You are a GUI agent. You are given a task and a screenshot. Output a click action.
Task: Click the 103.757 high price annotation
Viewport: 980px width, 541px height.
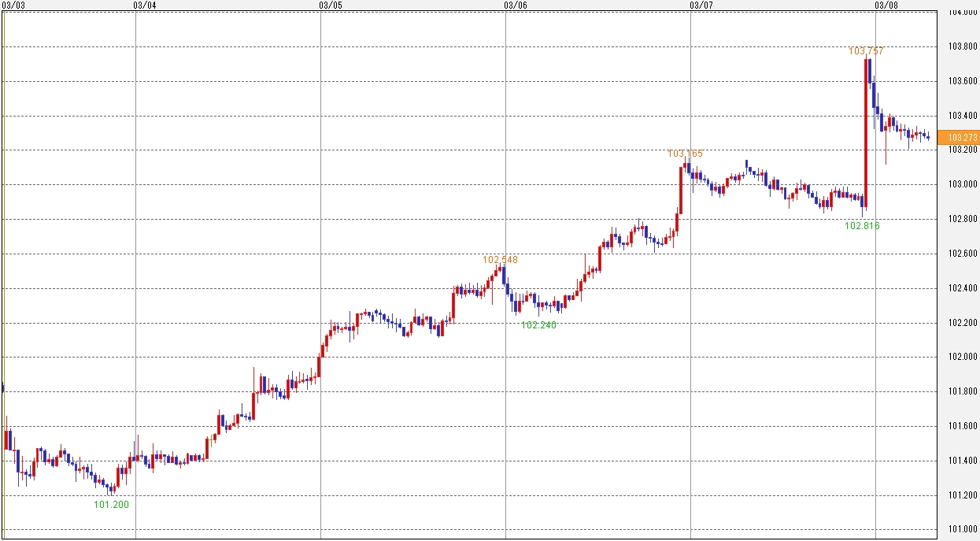(866, 51)
